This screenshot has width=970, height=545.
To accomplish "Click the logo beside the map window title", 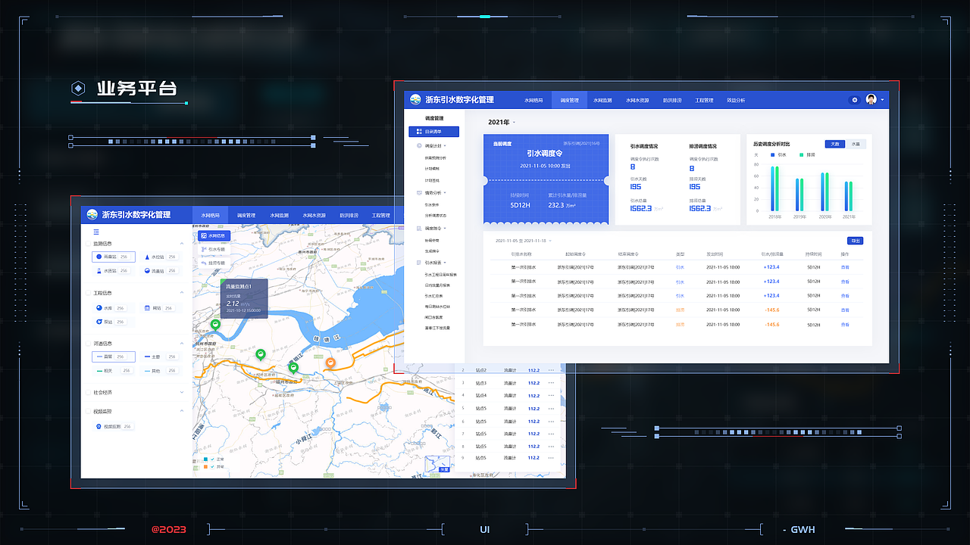I will coord(92,215).
